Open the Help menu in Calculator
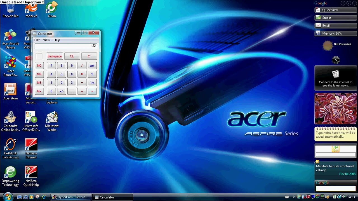The image size is (358, 201). [57, 40]
